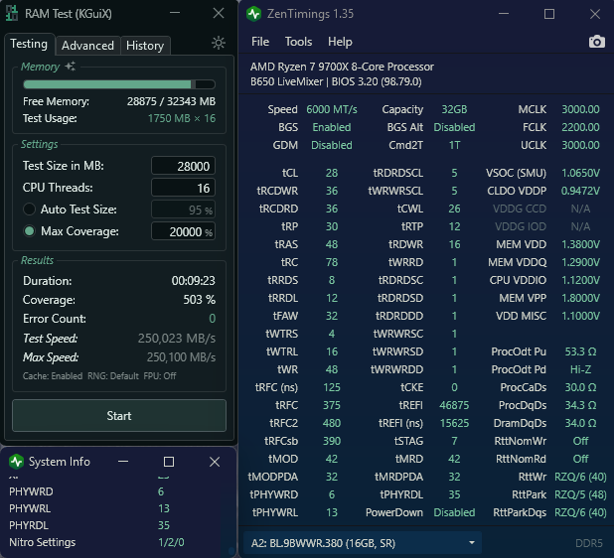Open the Tools menu in ZenTimings
This screenshot has height=558, width=614.
[298, 42]
